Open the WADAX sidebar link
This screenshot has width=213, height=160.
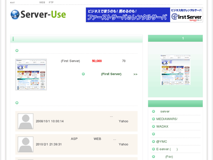[x=162, y=127]
